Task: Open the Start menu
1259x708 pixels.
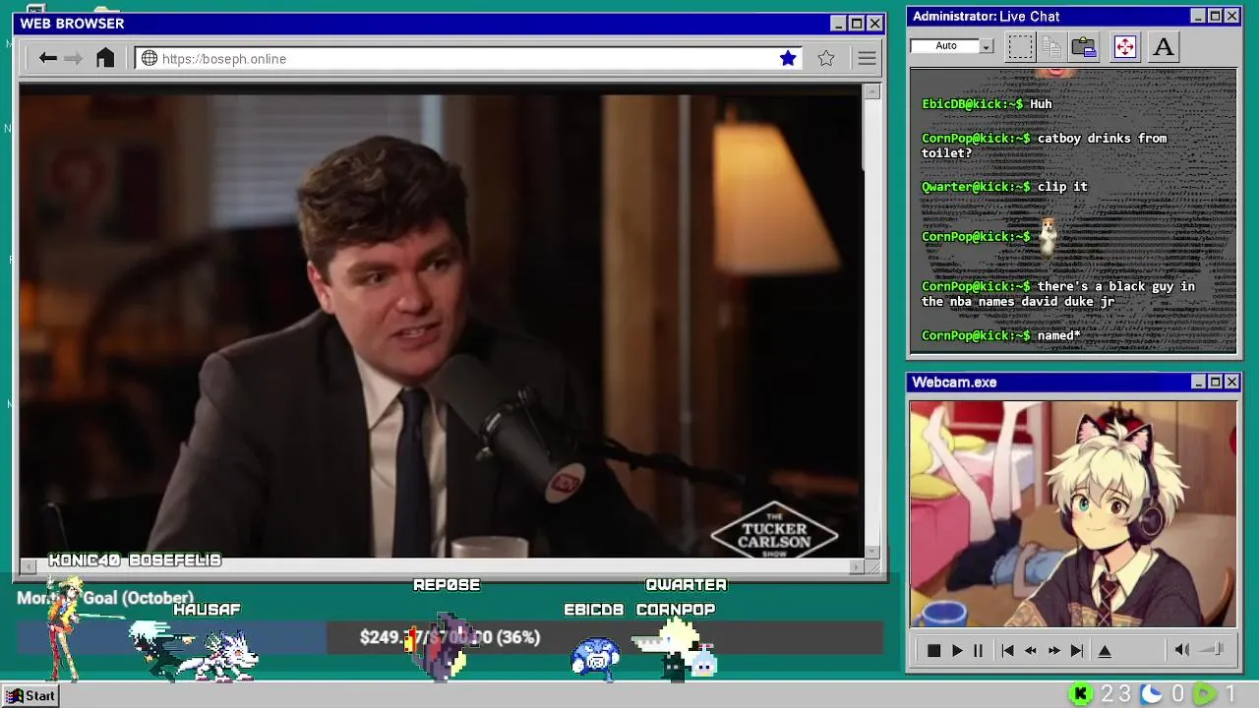Action: 30,695
